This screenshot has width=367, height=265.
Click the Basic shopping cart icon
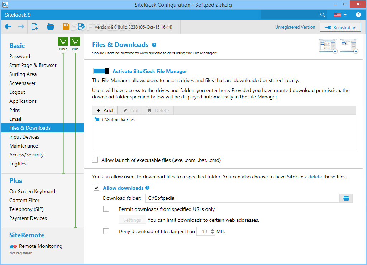63,42
